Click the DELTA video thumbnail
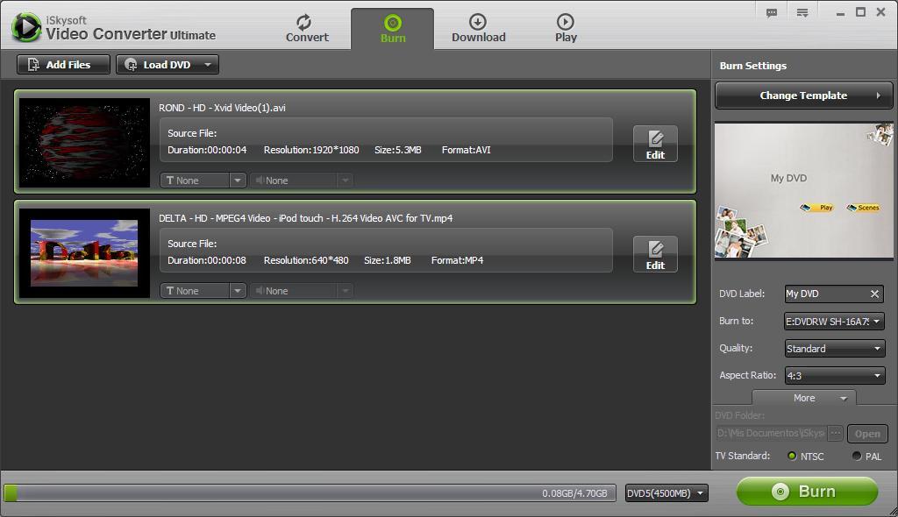This screenshot has height=517, width=898. [83, 253]
